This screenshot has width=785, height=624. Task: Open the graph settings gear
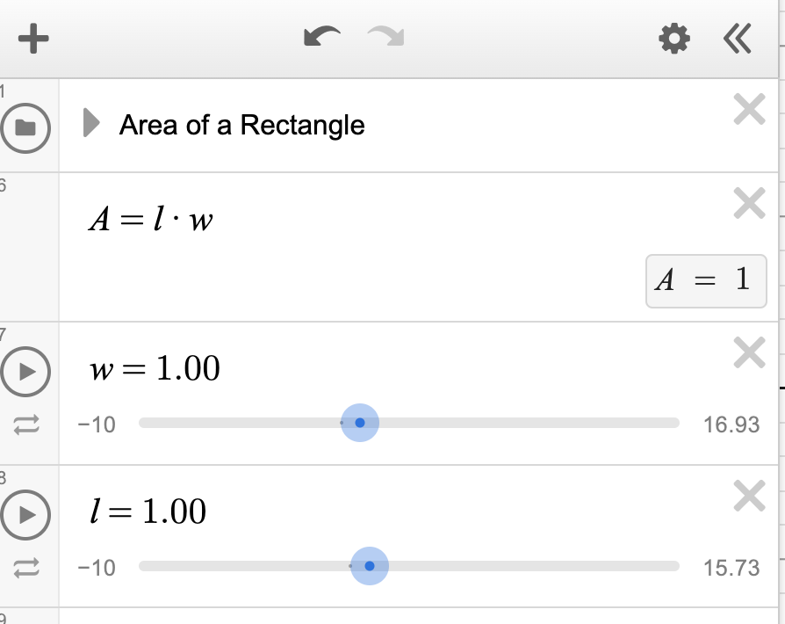pyautogui.click(x=674, y=38)
